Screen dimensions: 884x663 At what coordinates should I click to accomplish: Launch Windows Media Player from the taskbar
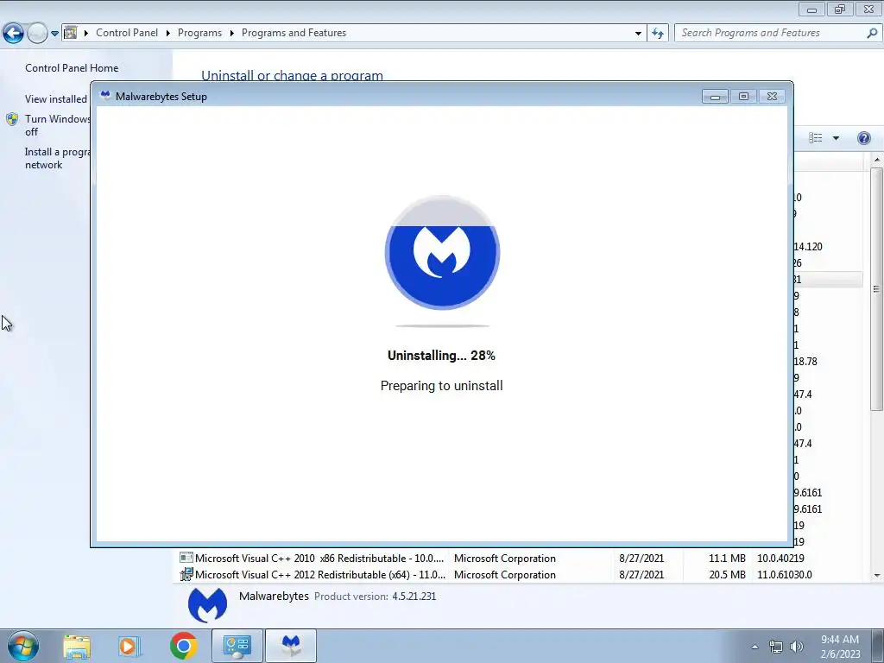pos(129,646)
